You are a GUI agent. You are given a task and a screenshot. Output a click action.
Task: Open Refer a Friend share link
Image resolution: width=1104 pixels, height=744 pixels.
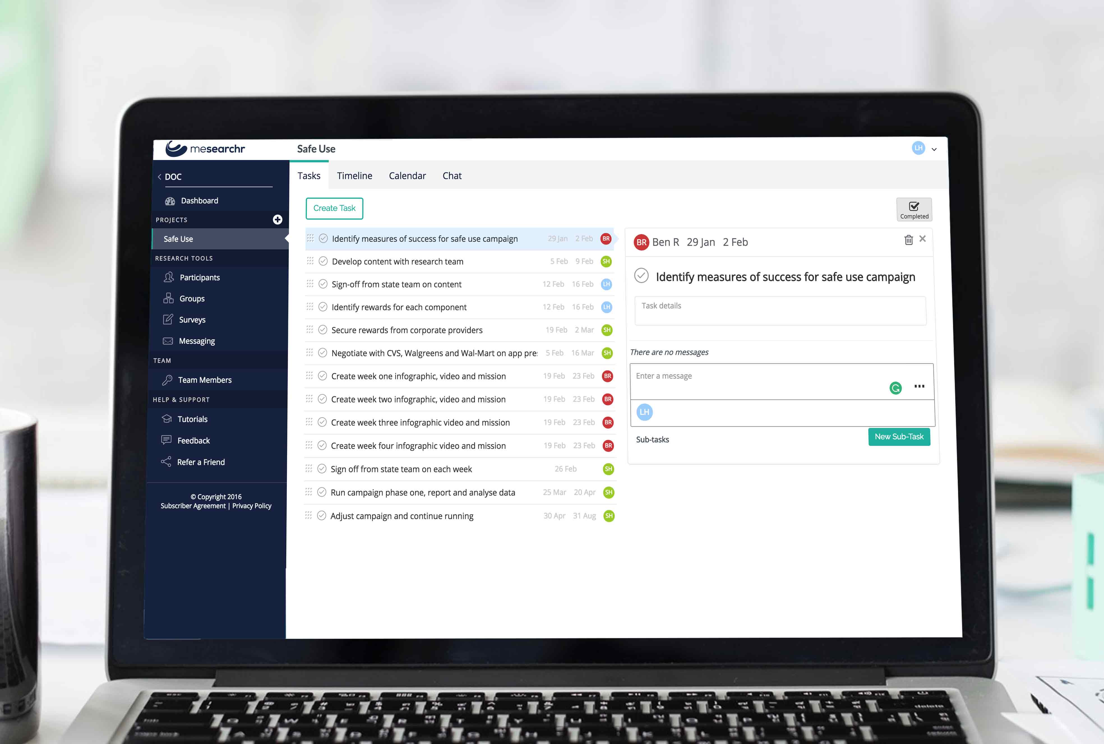click(200, 462)
